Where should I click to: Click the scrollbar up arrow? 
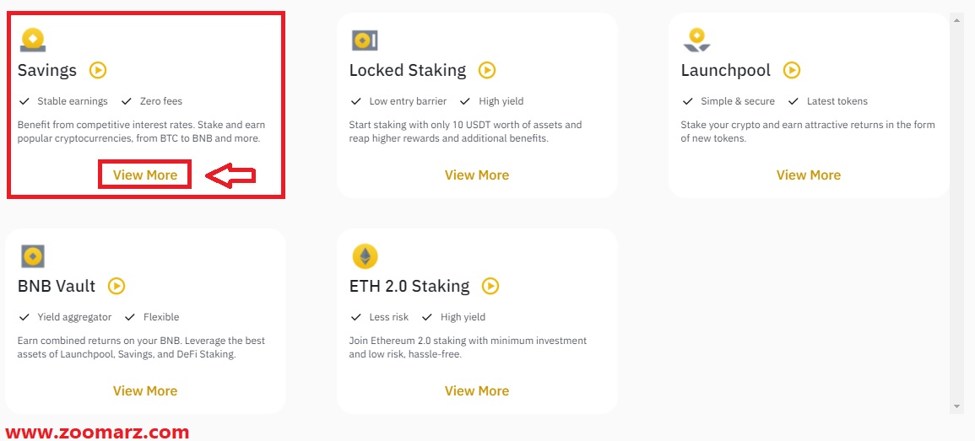tap(957, 20)
